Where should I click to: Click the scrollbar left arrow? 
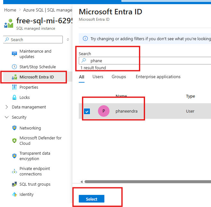[82, 182]
